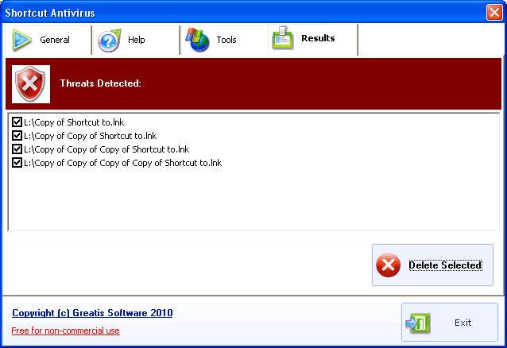Open 'Free for non-commercial use' link
The width and height of the screenshot is (507, 348).
[65, 331]
